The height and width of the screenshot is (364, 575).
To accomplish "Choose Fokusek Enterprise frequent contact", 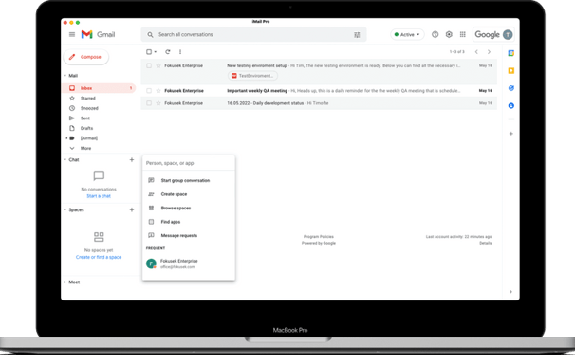I will (189, 264).
